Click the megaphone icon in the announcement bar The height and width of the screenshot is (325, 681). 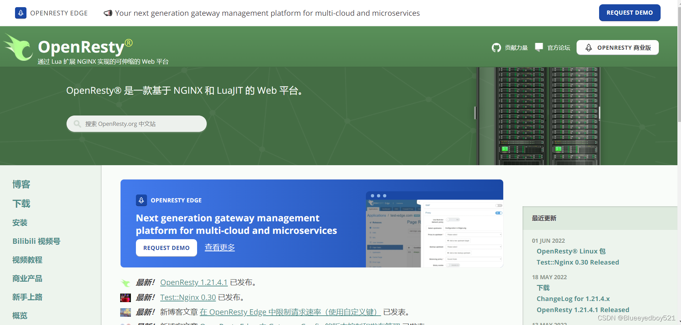click(108, 13)
